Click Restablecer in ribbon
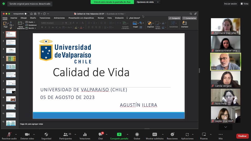Screen dimensions: 251x141 (31, 25)
